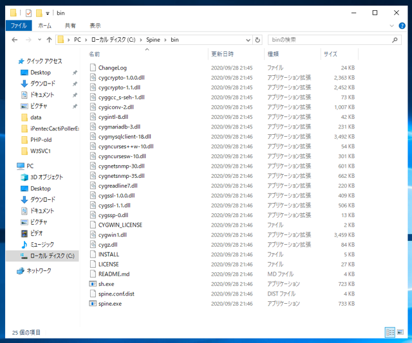Click file name cyggcc_s-seh-1.dll
The width and height of the screenshot is (412, 343).
[122, 97]
